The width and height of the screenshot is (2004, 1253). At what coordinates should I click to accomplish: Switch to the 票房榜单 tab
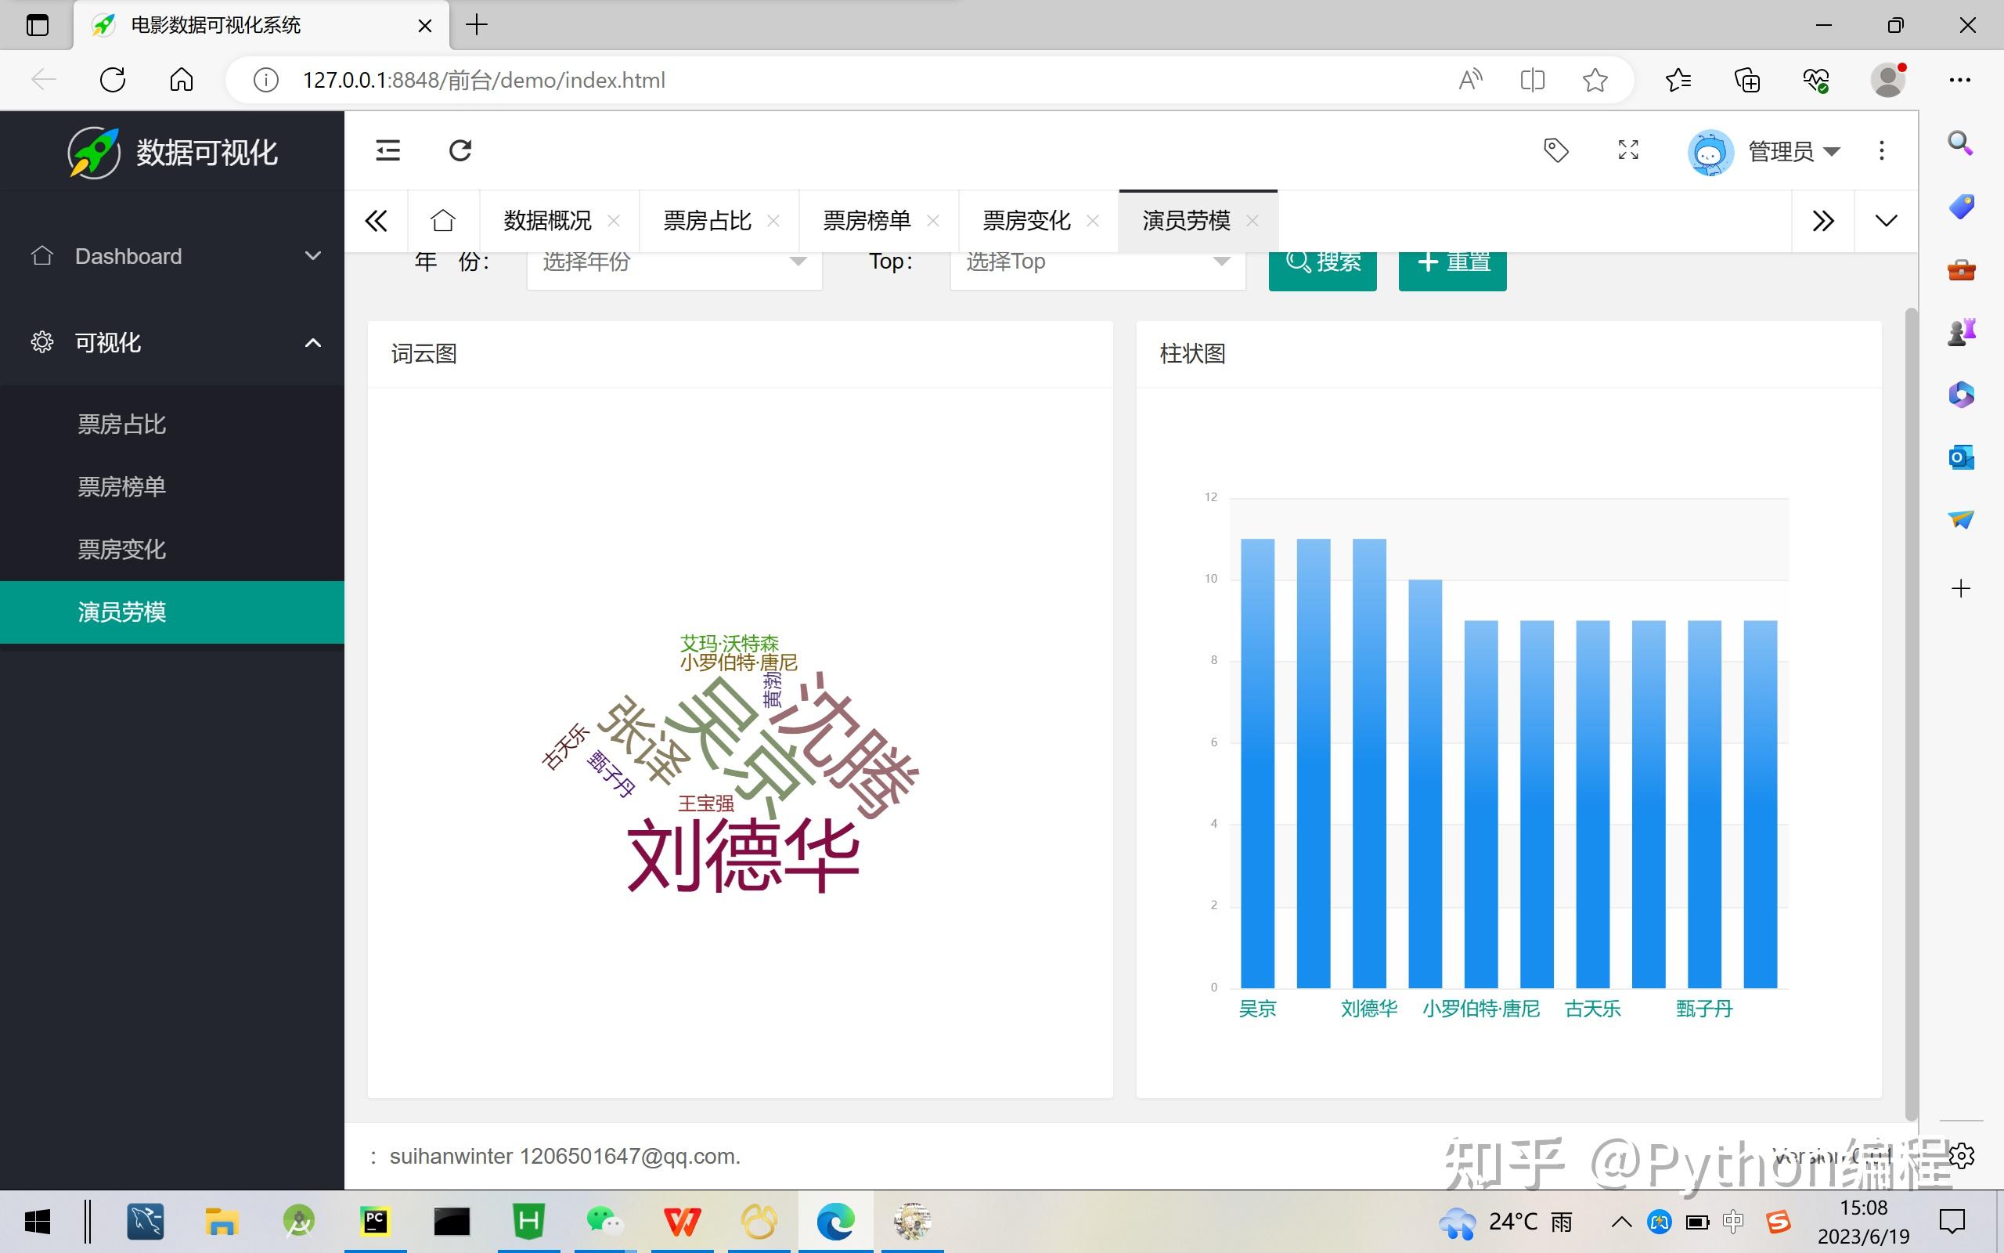click(x=867, y=222)
